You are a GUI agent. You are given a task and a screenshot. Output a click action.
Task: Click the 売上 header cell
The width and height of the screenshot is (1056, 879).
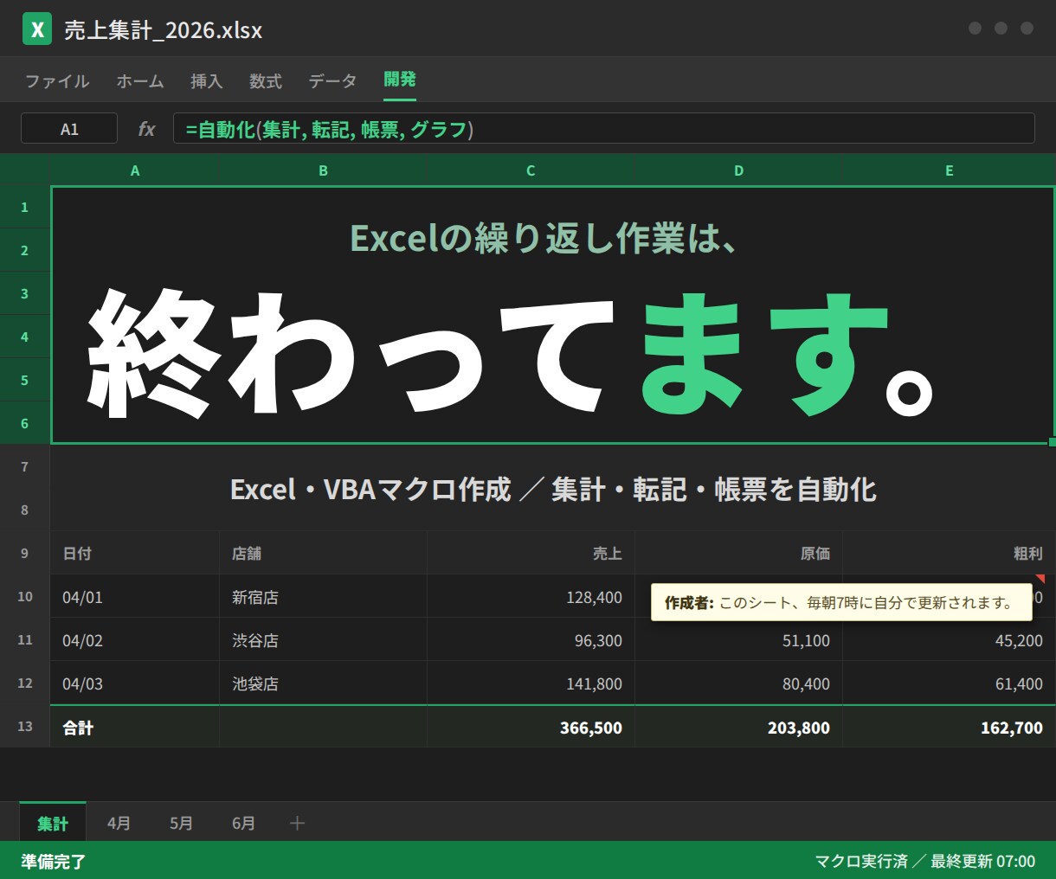click(531, 553)
